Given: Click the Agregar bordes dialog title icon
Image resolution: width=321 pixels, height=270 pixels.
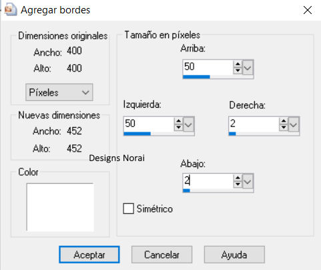Looking at the screenshot, I should [x=11, y=10].
